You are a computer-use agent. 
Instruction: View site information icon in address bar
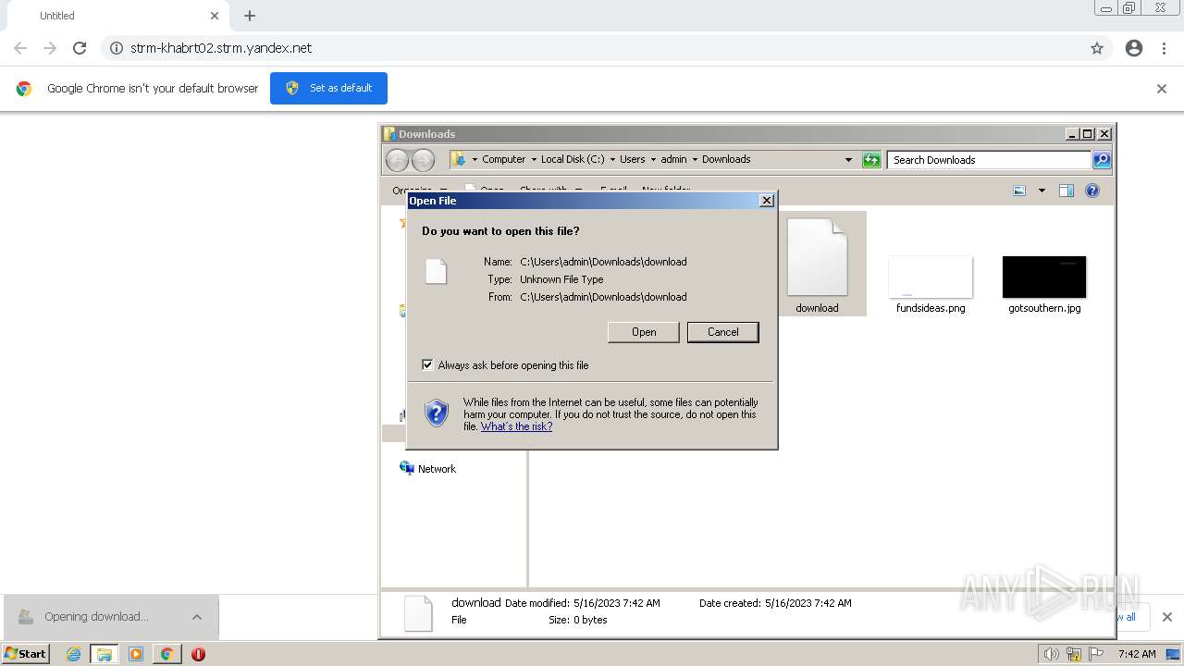(x=117, y=48)
